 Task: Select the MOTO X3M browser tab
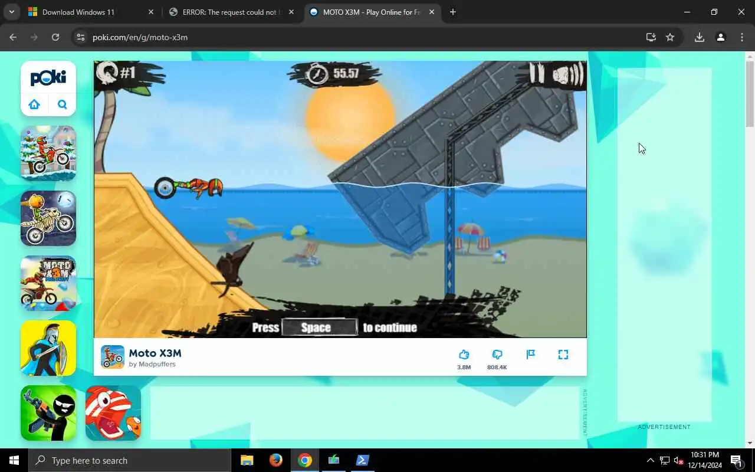[372, 12]
